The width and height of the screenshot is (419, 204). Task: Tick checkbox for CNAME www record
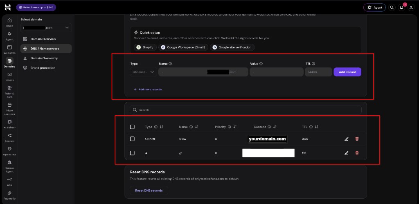[132, 139]
